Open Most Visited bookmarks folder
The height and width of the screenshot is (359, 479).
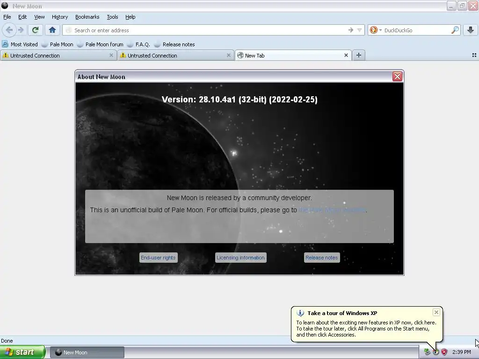tap(20, 44)
